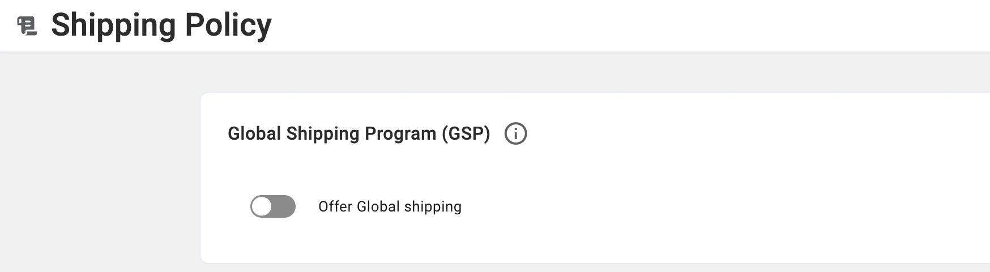Click the information icon next to GSP
This screenshot has height=272, width=990.
(515, 134)
